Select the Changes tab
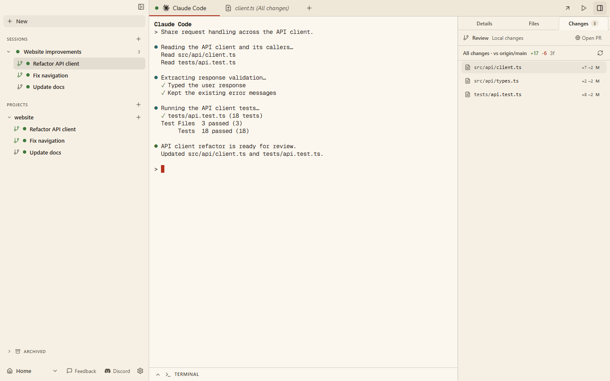The width and height of the screenshot is (610, 381). [x=583, y=24]
